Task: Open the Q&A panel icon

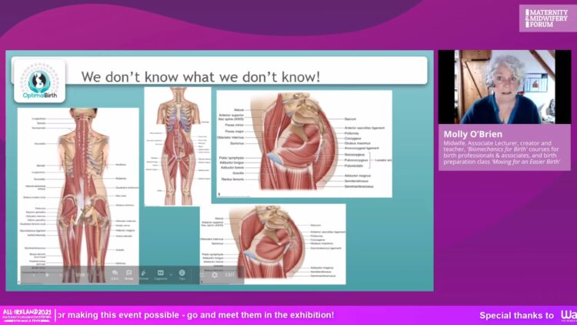Action: (x=115, y=275)
